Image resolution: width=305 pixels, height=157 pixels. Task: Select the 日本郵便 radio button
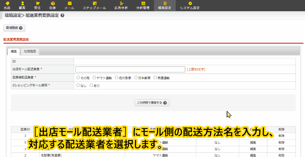136,78
